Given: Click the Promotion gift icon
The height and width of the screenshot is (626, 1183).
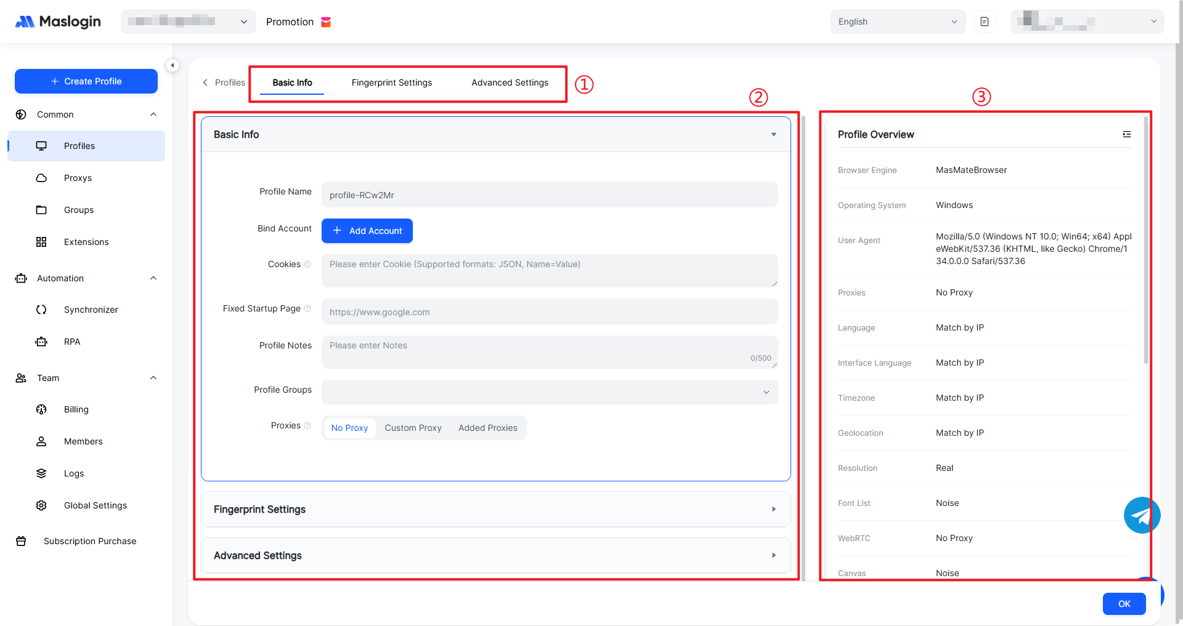Looking at the screenshot, I should 326,22.
